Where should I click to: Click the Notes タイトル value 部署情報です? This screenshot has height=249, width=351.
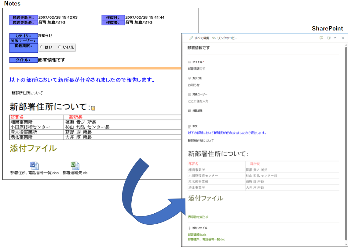pyautogui.click(x=52, y=60)
